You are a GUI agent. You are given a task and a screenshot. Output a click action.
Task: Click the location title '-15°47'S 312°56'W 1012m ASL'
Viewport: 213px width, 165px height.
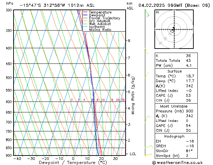[x=57, y=5]
